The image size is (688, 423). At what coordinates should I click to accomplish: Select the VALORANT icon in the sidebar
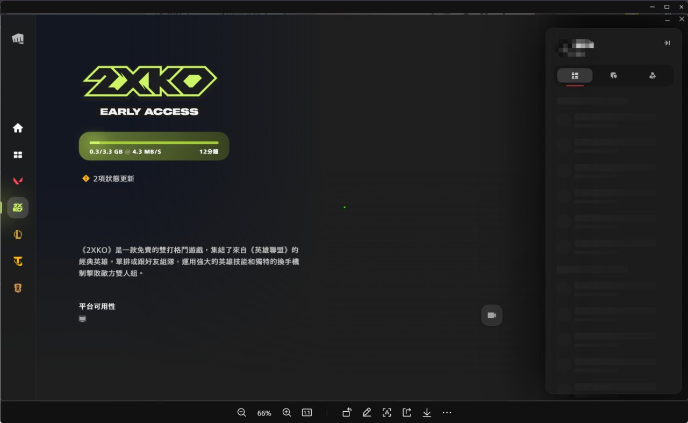[18, 181]
